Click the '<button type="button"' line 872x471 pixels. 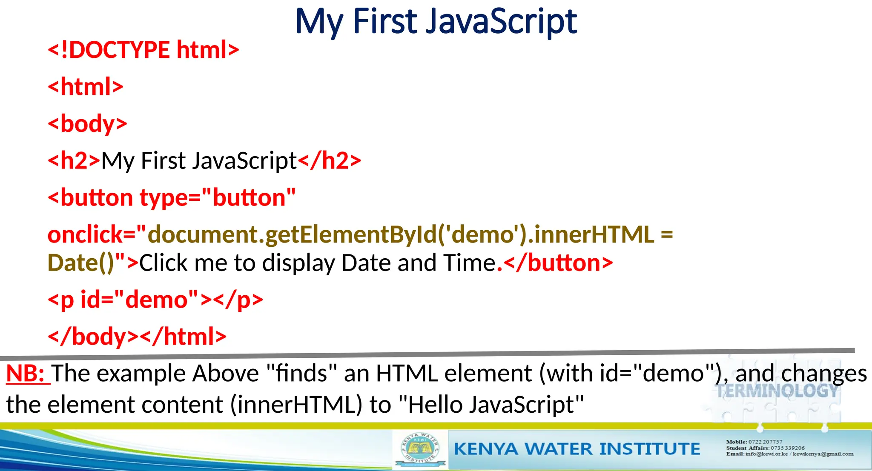(172, 198)
